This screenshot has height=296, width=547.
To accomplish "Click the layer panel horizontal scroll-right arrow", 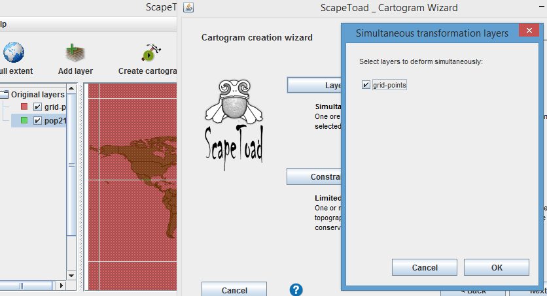I will (x=62, y=286).
